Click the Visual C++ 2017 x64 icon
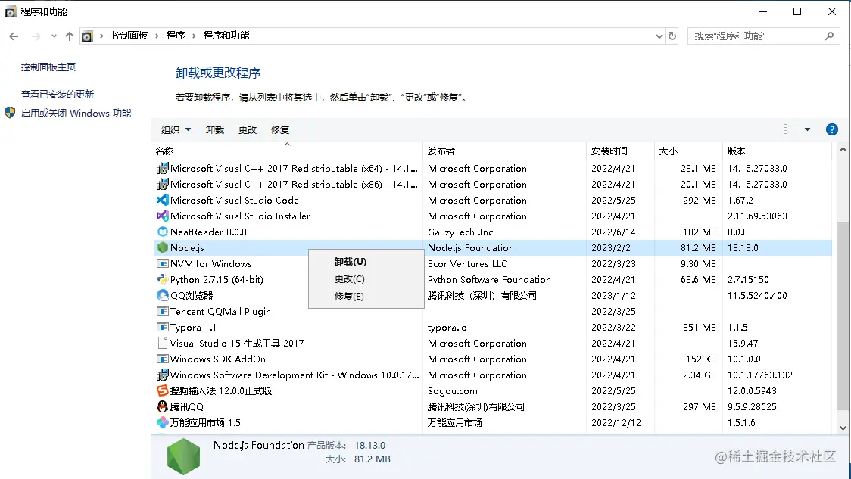The height and width of the screenshot is (479, 851). click(162, 168)
